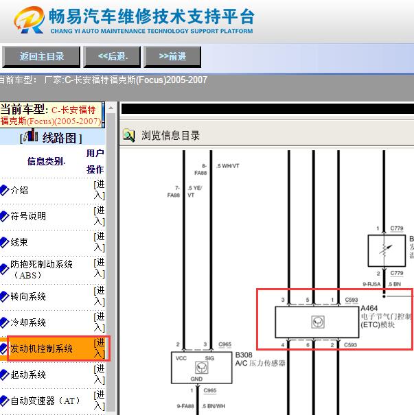This screenshot has width=414, height=415.
Task: Click the 线路图 section header
Action: (51, 138)
